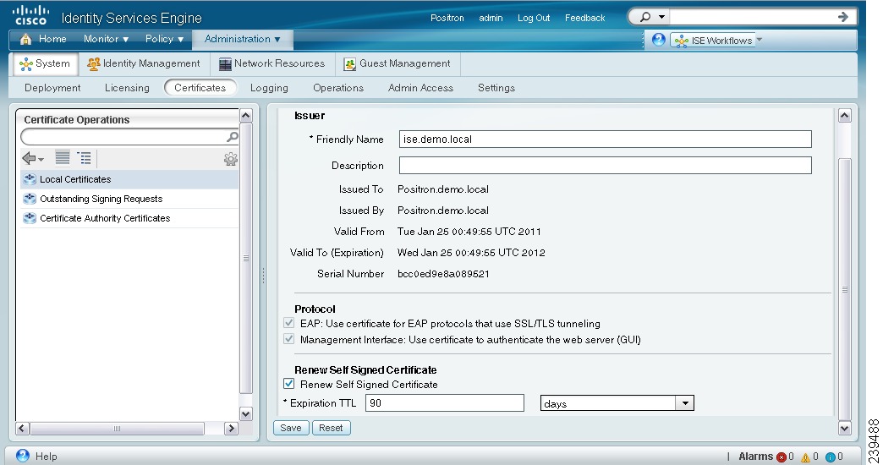Click the Reset button

tap(332, 428)
